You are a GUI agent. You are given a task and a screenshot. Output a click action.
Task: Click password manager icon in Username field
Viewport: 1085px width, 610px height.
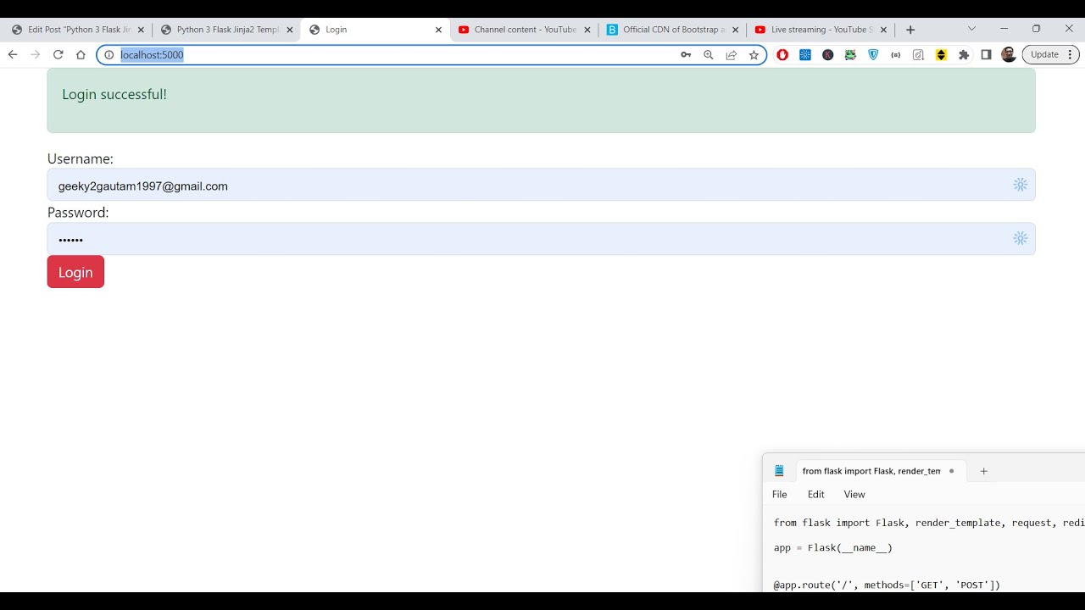point(1020,185)
